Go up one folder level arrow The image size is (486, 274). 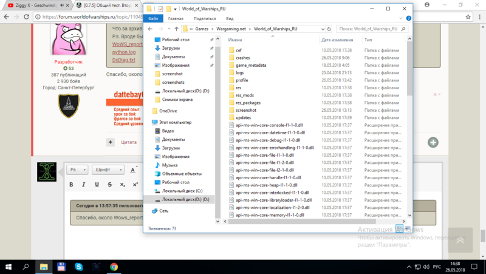[x=176, y=29]
